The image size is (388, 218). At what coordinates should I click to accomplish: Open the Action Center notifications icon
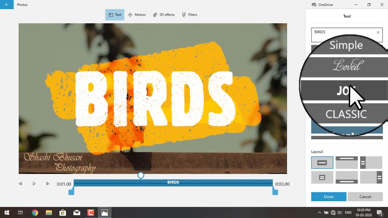(380, 213)
